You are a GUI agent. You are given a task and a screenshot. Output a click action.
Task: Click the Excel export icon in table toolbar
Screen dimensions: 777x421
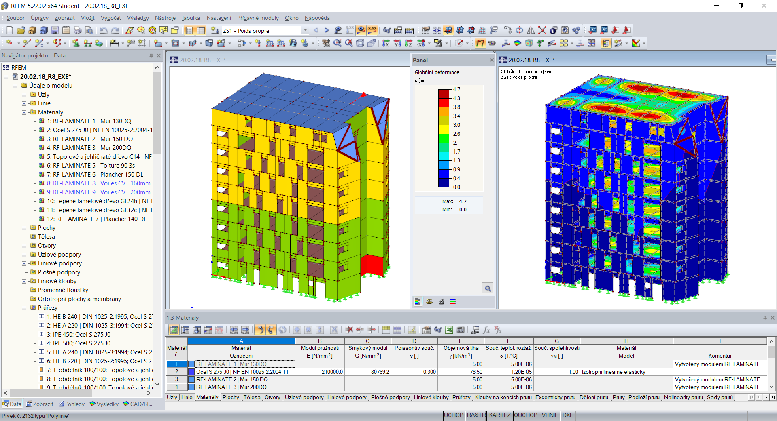click(449, 330)
